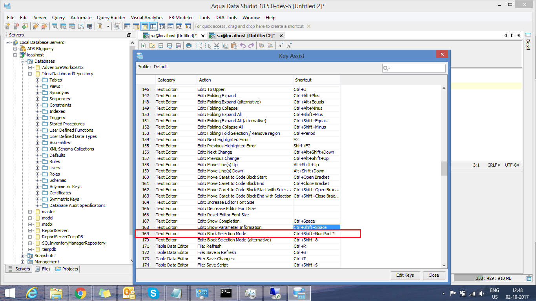The width and height of the screenshot is (536, 301).
Task: Click the Close button in Key Assist
Action: [434, 275]
